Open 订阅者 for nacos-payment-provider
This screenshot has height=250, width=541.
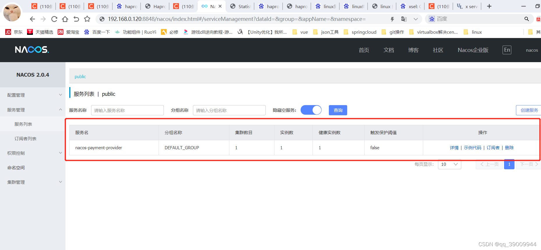click(493, 148)
